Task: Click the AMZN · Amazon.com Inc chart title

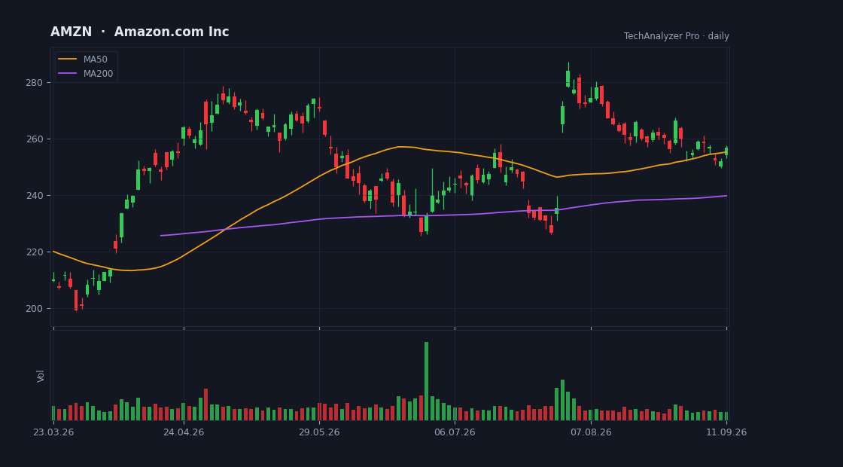Action: tap(140, 32)
